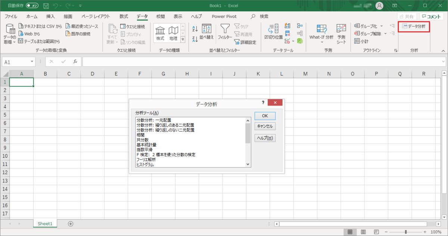Click the analysis list scroll down arrow
Viewport: 448px width, 236px height.
(x=248, y=164)
